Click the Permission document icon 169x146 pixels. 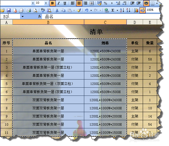(15, 10)
